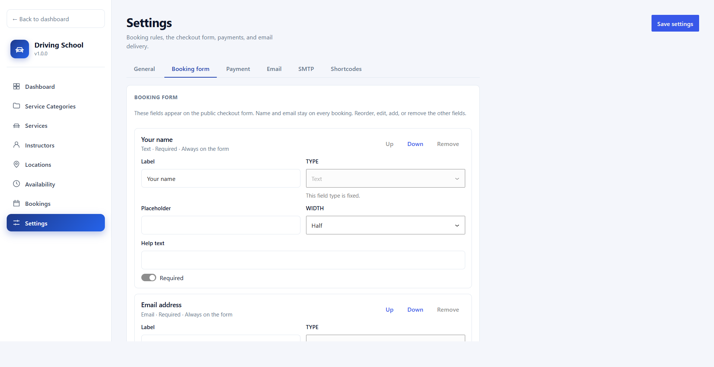Open the Instructors page
Viewport: 714px width, 367px height.
[56, 145]
